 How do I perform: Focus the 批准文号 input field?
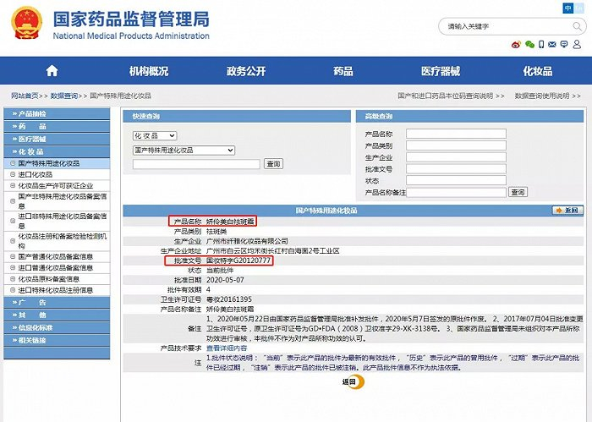coord(456,169)
